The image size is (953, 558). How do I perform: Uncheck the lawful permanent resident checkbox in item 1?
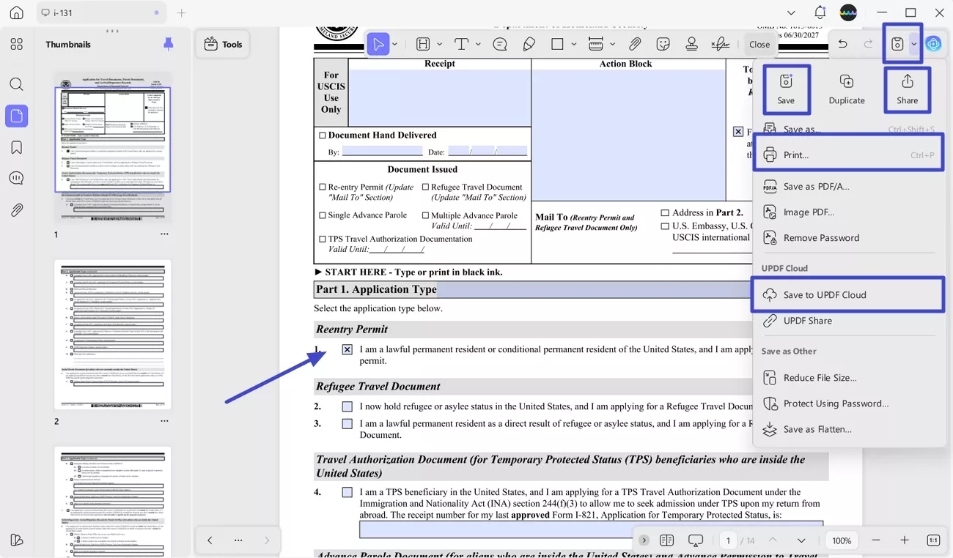[346, 349]
